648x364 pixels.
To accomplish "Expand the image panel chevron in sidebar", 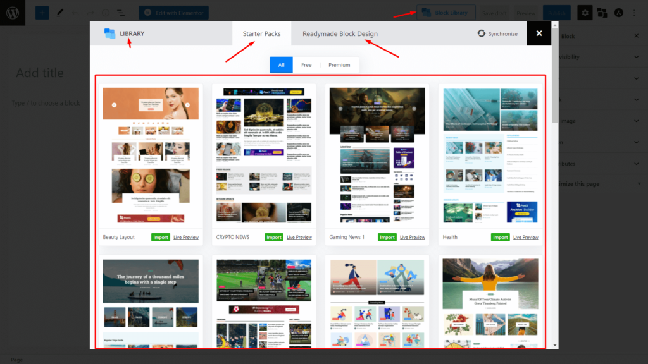I will click(637, 121).
